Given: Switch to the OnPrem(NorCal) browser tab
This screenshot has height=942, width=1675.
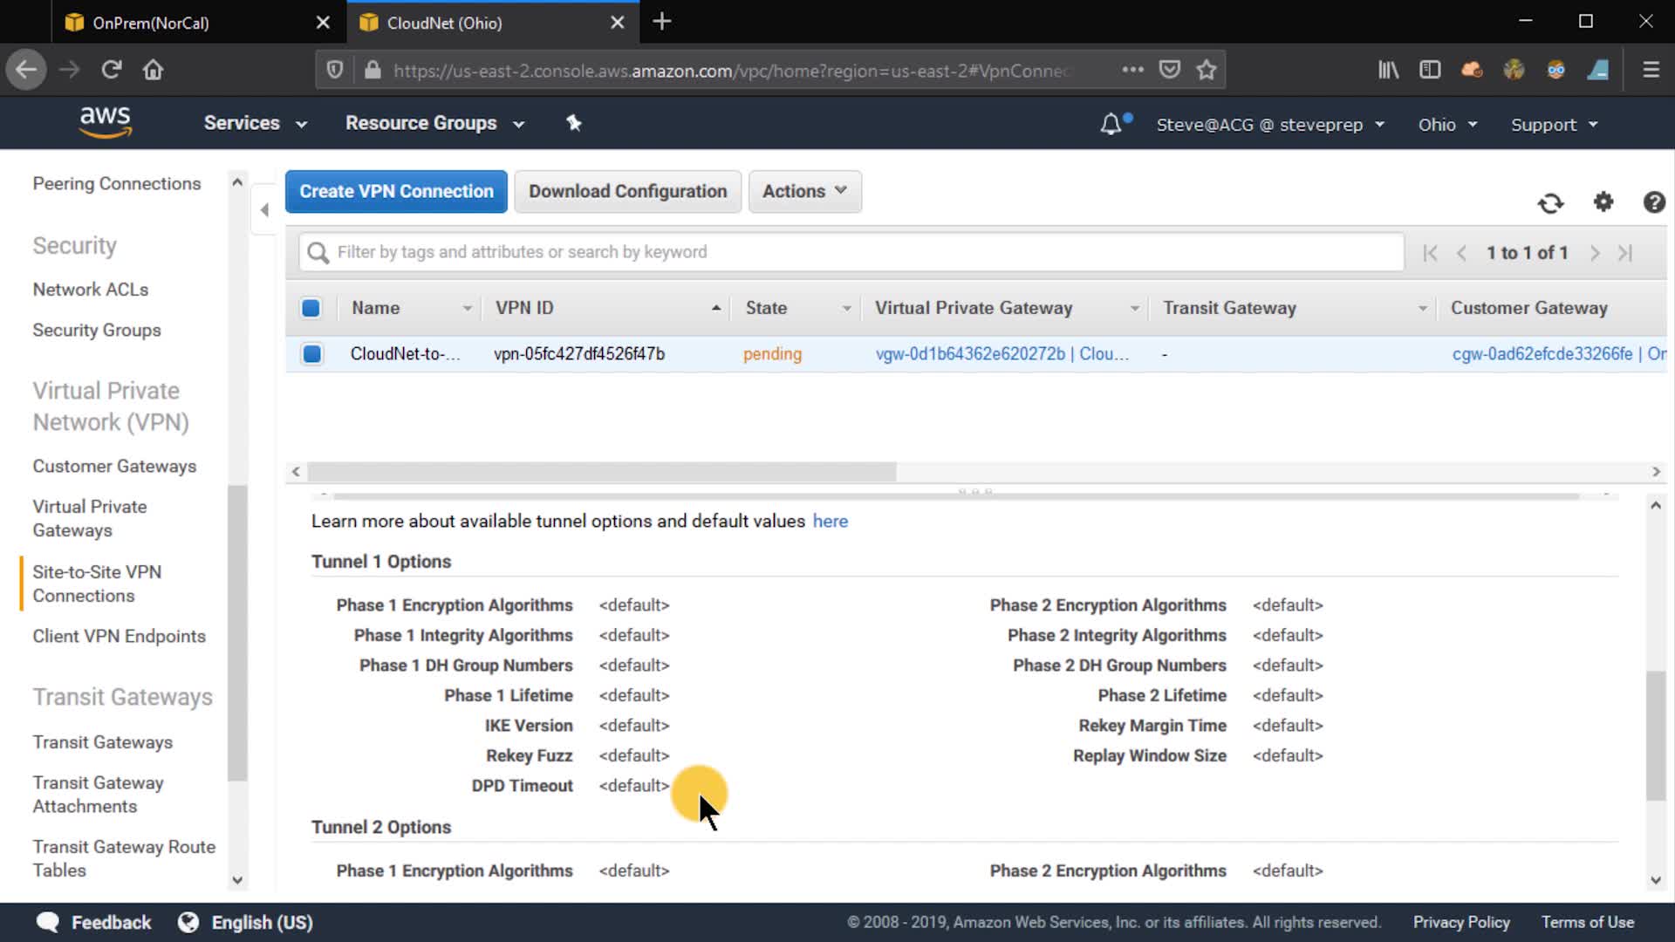Looking at the screenshot, I should click(x=151, y=23).
